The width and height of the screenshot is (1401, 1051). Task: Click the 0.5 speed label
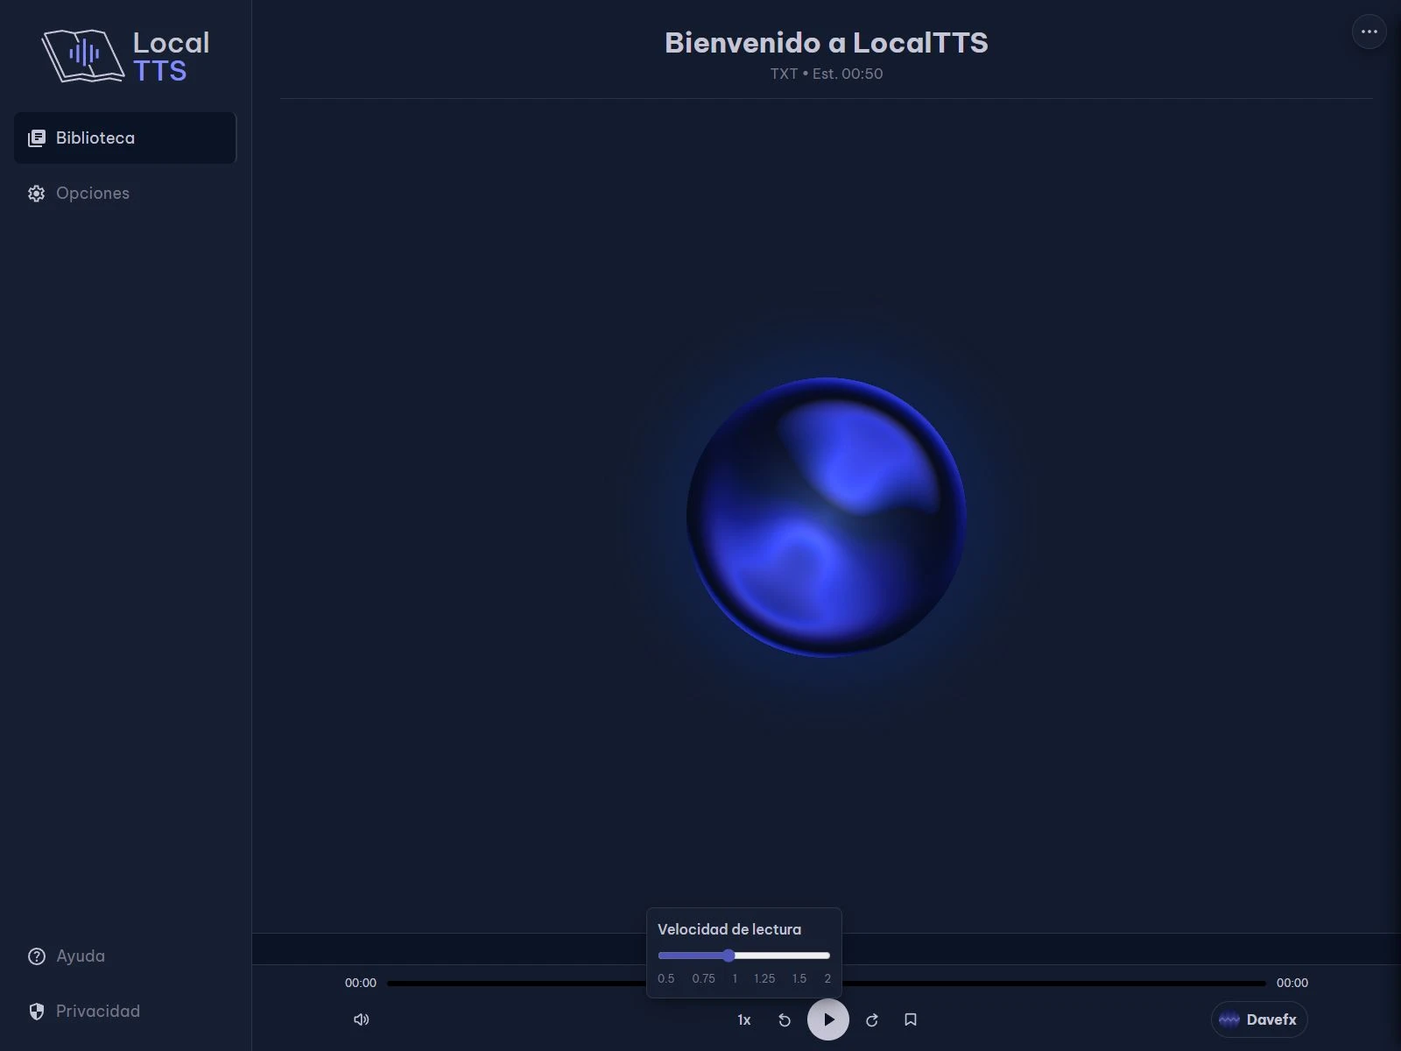point(666,978)
